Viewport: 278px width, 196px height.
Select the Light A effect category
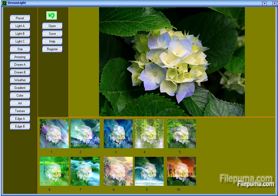(20, 26)
